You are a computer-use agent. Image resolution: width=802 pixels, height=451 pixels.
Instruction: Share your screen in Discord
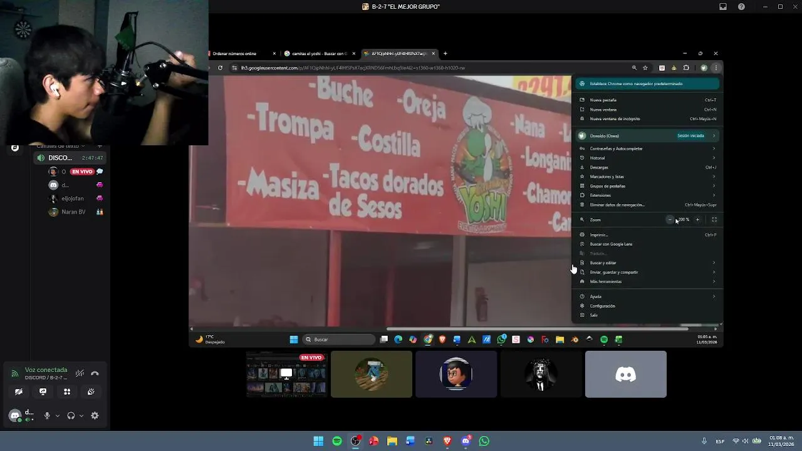point(43,391)
